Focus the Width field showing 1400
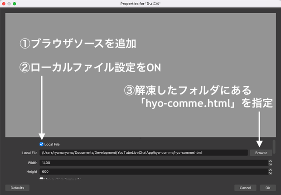Screen dimensions: 281x195 point(154,163)
